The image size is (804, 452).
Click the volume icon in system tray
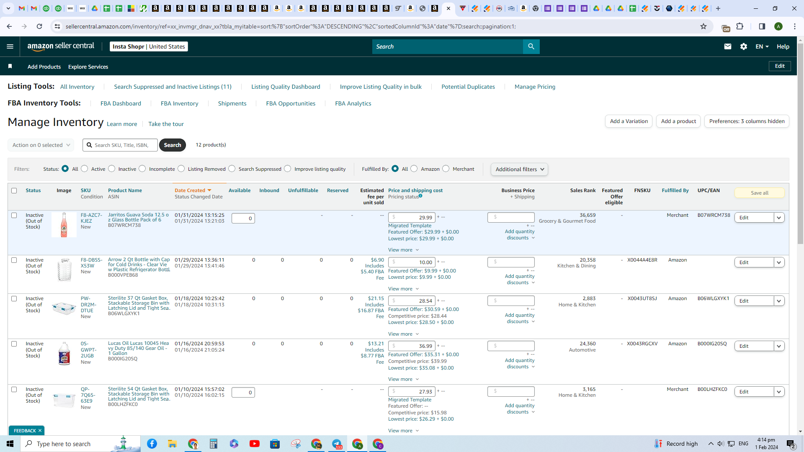(720, 444)
